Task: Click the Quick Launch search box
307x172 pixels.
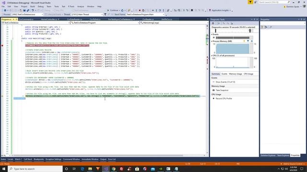Action: [274, 2]
